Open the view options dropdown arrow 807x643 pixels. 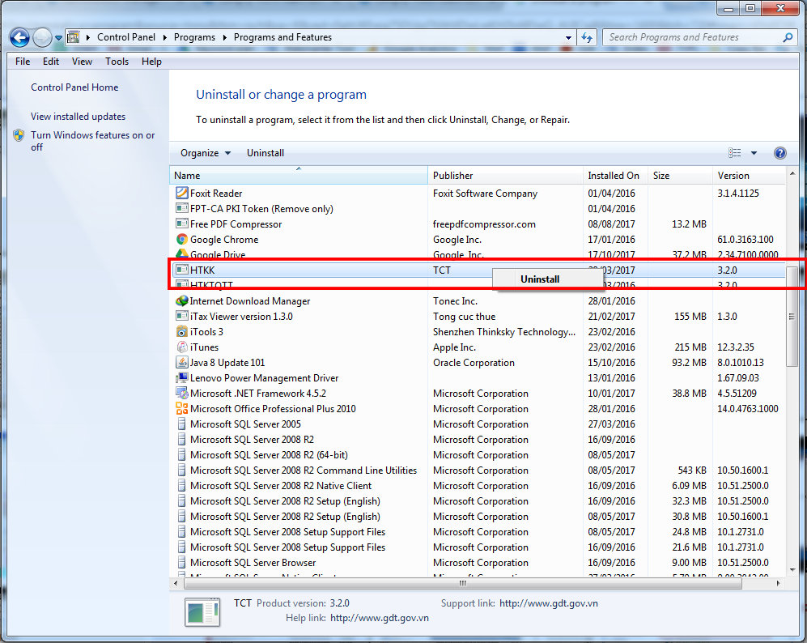(754, 153)
